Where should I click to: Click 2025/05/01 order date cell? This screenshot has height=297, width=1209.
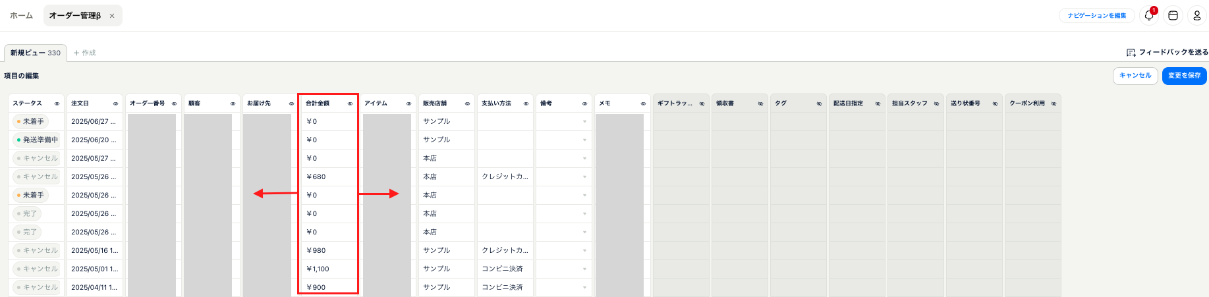tap(94, 269)
